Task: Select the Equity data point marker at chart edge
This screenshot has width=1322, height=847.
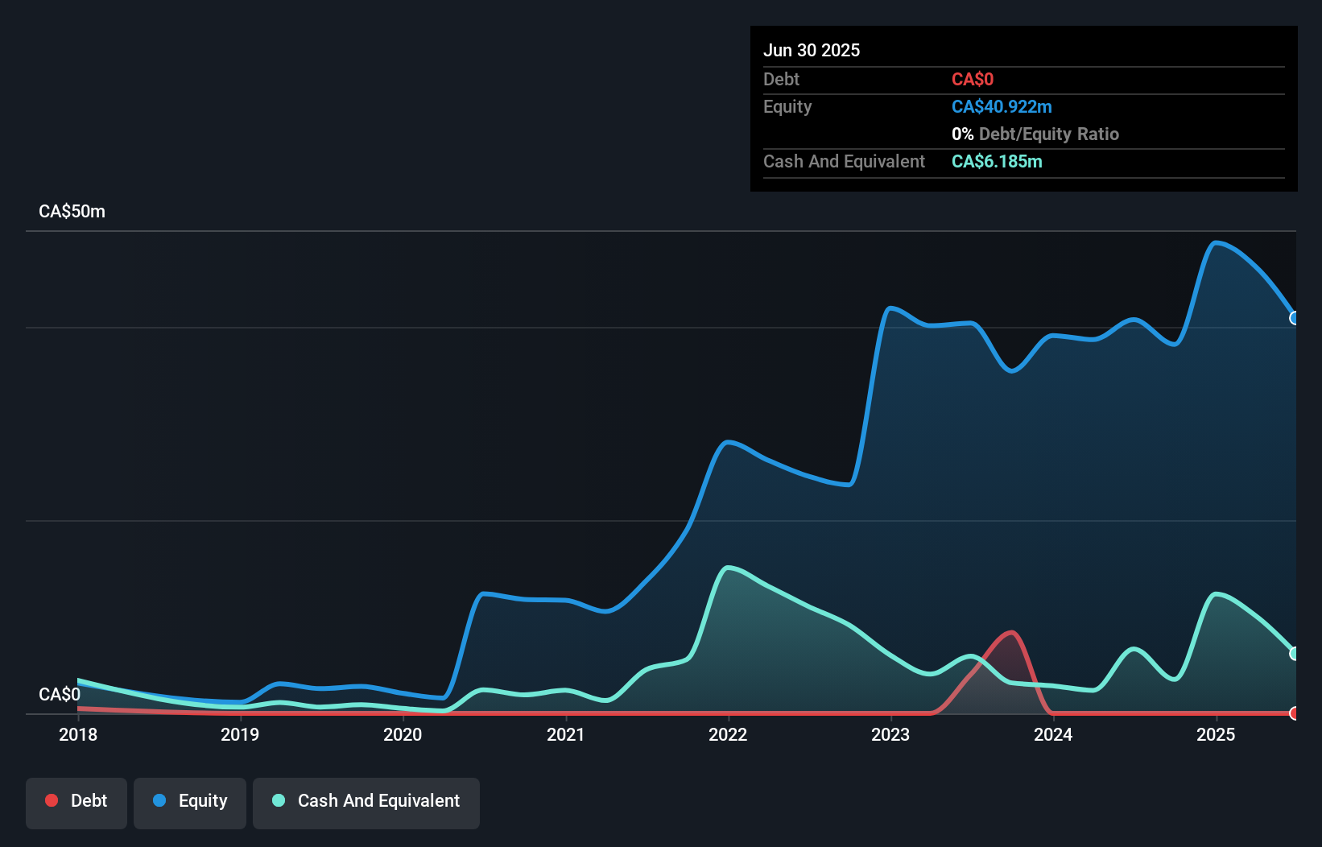Action: [x=1295, y=318]
